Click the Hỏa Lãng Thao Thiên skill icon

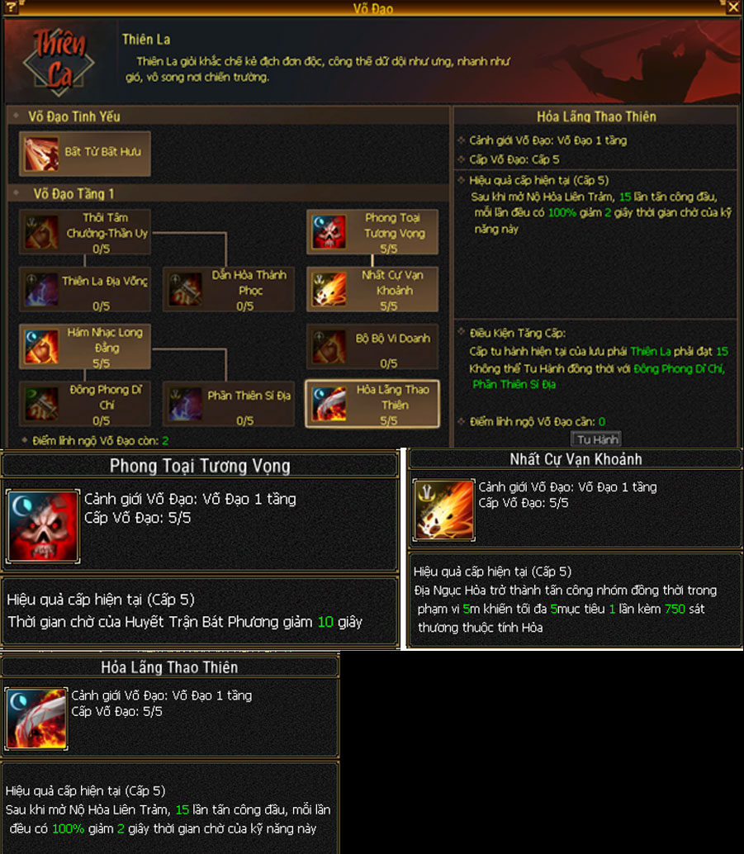pos(329,404)
